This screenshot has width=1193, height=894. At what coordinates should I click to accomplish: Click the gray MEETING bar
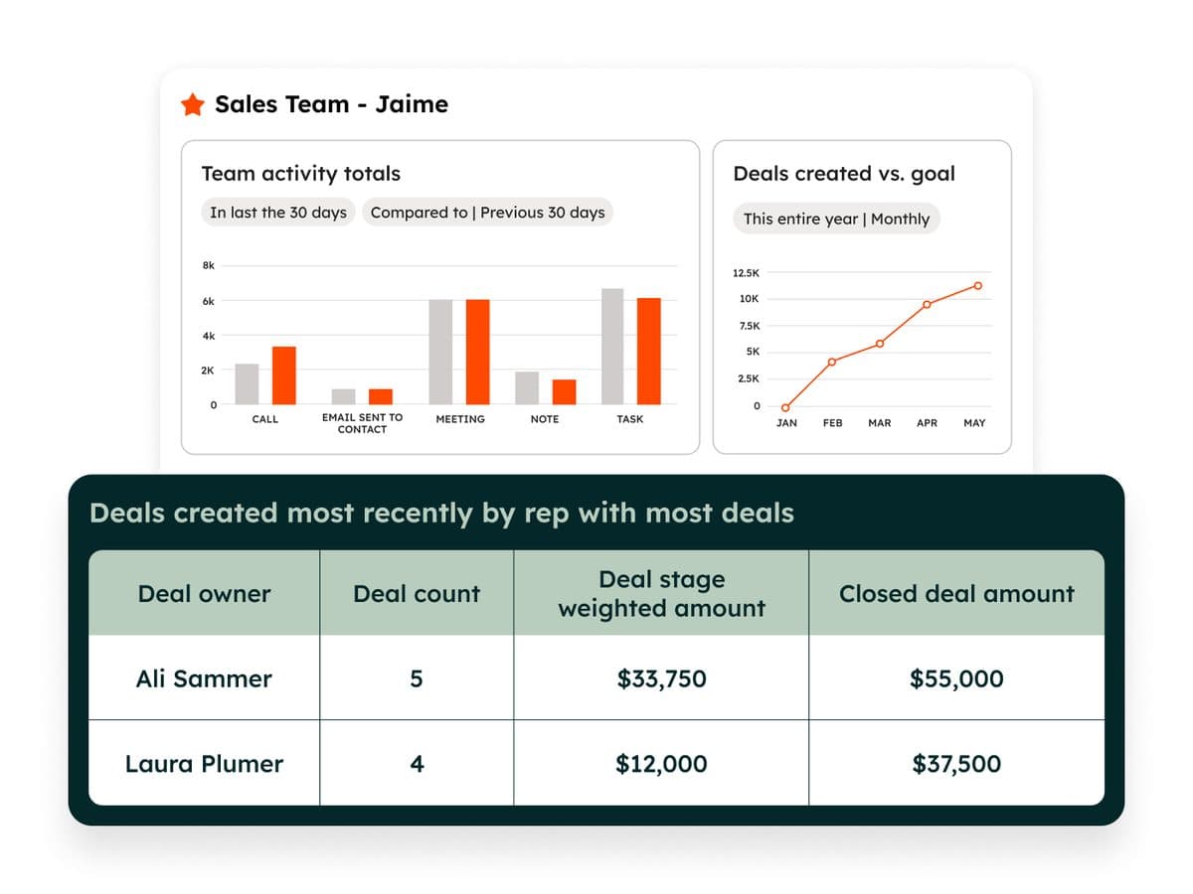pyautogui.click(x=440, y=352)
